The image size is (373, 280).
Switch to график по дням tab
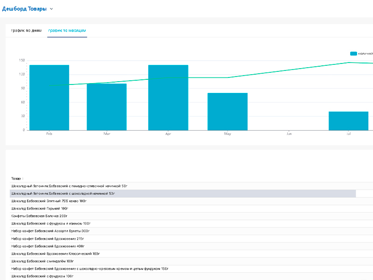pyautogui.click(x=26, y=30)
